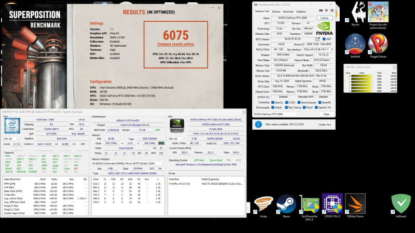Switch to the Sensors tab in GPU-Z
This screenshot has height=233, width=415.
coord(276,11)
